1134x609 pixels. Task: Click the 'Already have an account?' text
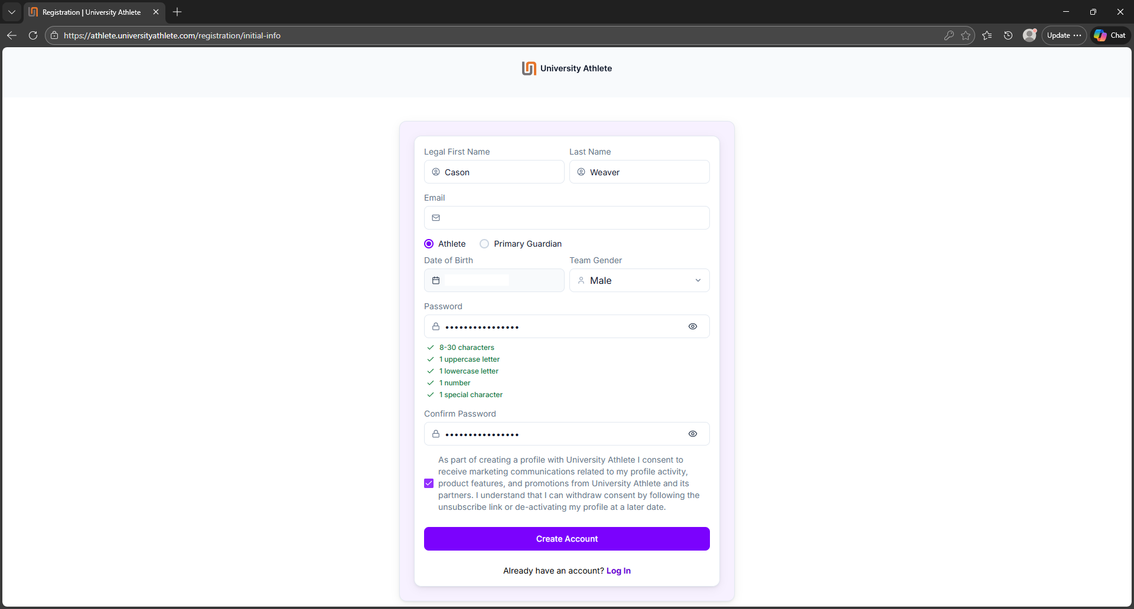553,571
